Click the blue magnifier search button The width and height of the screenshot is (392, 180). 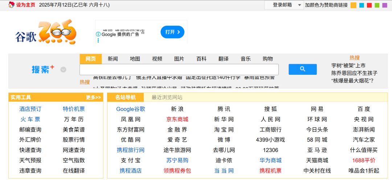point(302,69)
